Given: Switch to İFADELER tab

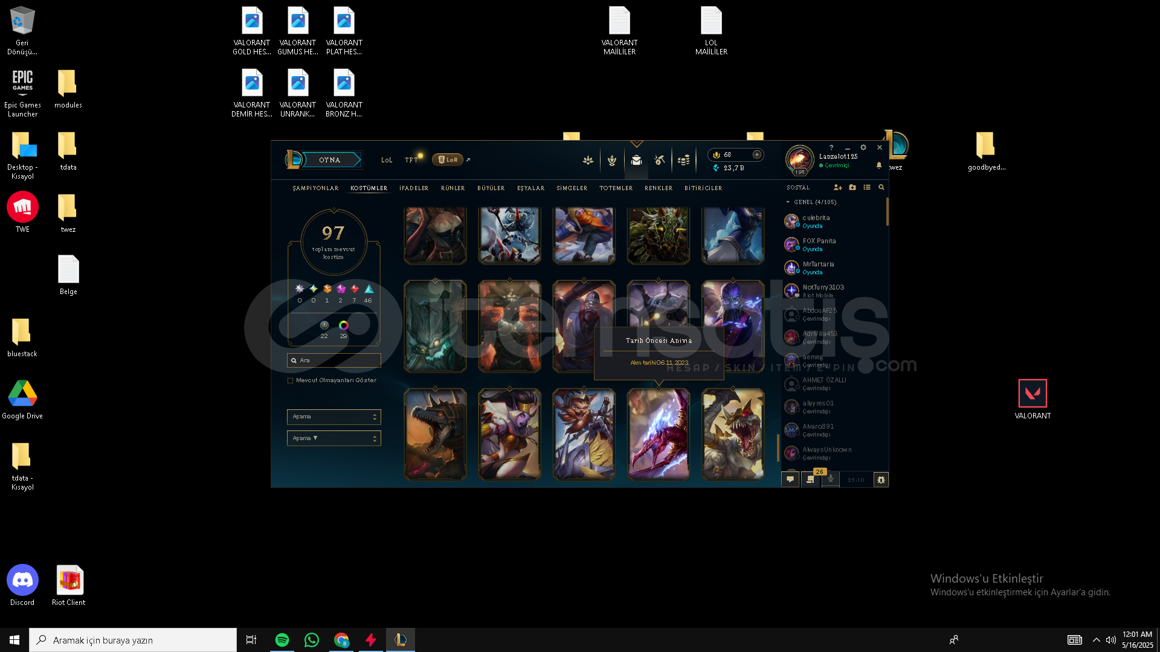Looking at the screenshot, I should (414, 188).
